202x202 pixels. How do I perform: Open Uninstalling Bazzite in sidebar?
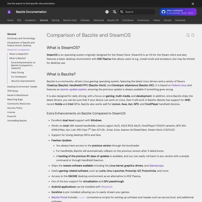(x=17, y=121)
